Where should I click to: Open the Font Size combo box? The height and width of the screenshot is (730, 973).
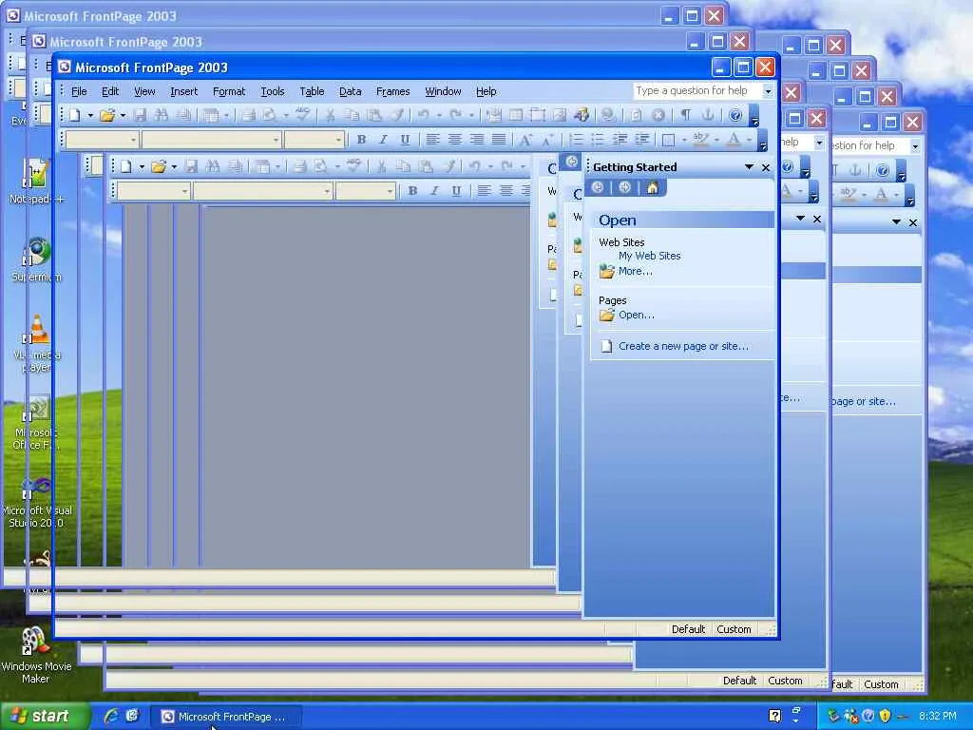[314, 140]
